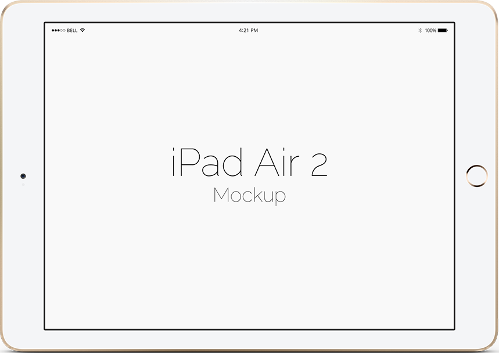Click the battery icon

click(x=443, y=30)
